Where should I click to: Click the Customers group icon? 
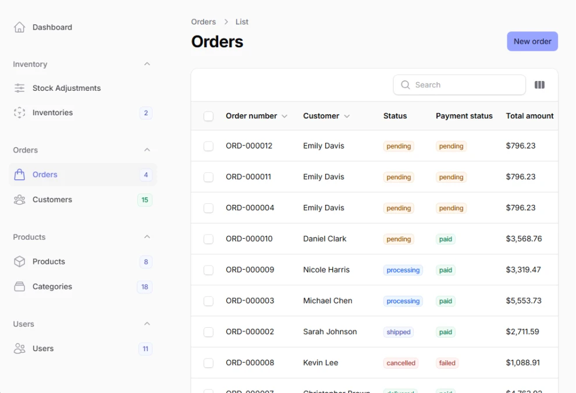pos(19,200)
